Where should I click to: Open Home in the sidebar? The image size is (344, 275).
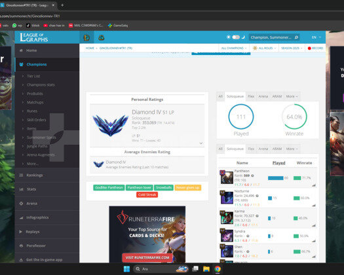(47, 50)
